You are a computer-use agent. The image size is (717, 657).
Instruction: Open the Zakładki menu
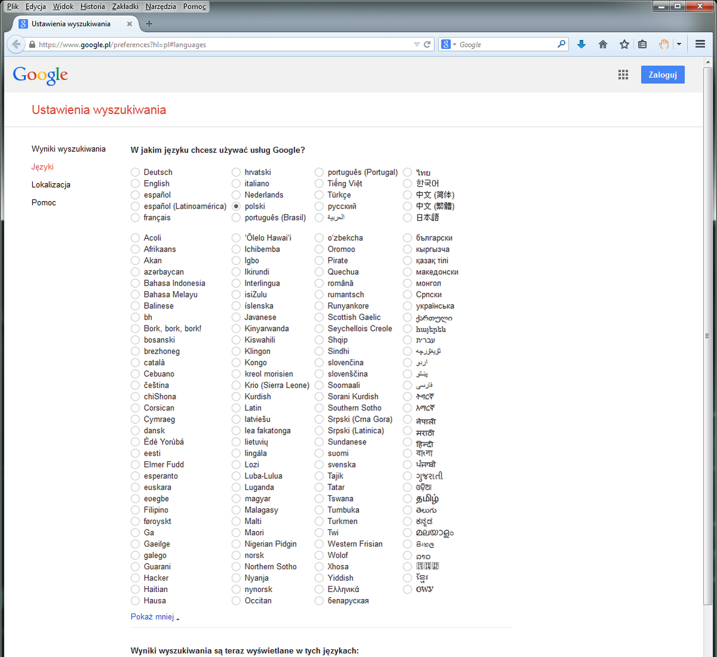coord(125,7)
